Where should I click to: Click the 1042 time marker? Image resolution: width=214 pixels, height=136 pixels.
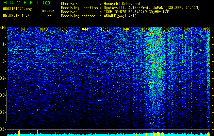click(x=44, y=29)
